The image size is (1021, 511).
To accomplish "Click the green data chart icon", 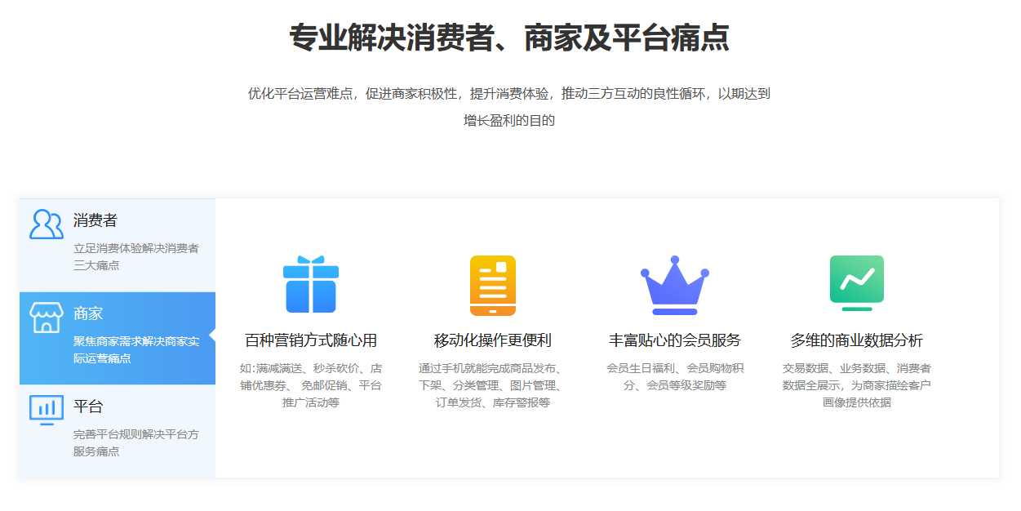I will pos(857,283).
